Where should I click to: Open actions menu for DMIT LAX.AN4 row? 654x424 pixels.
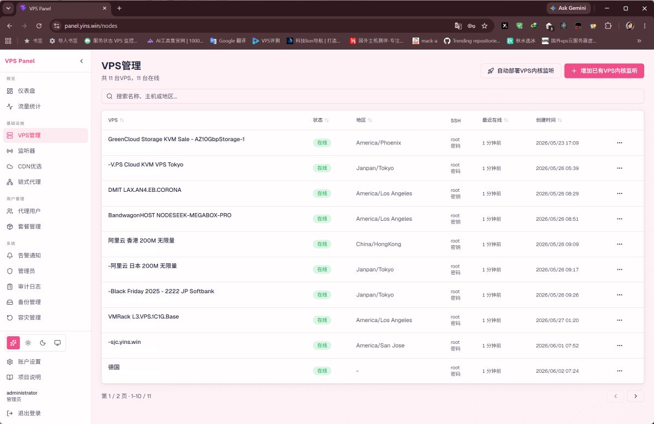tap(619, 193)
